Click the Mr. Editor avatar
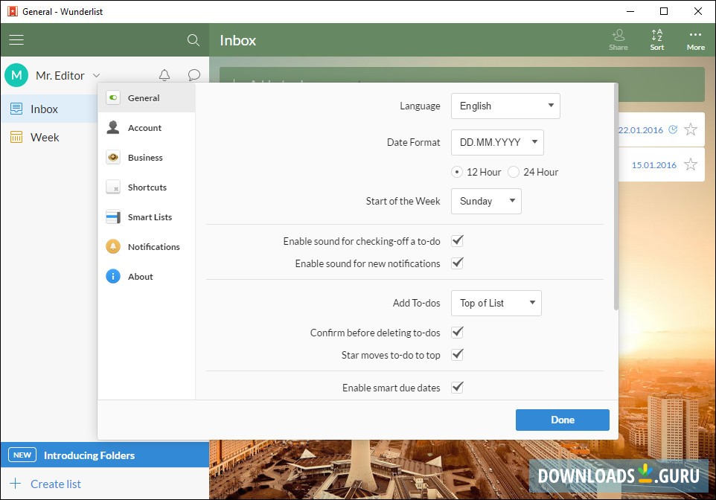 (16, 75)
